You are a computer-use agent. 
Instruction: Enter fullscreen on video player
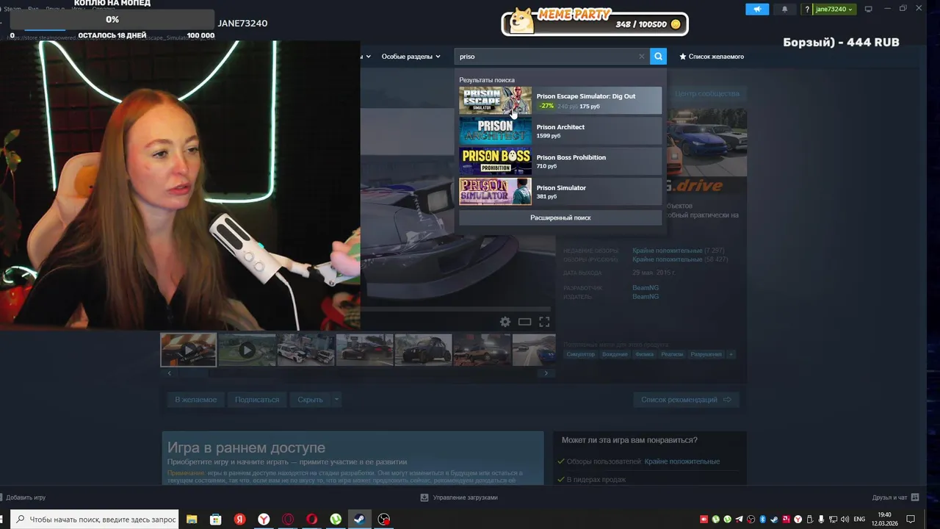click(544, 322)
